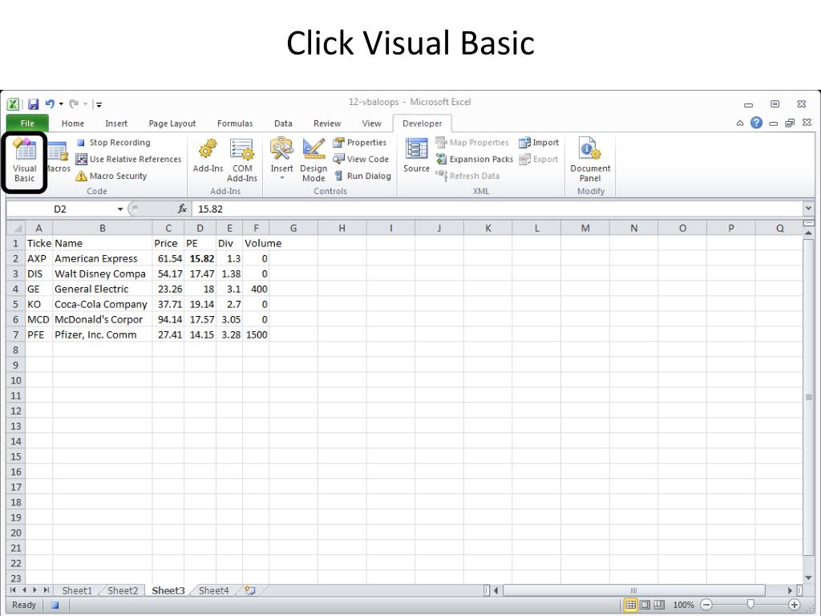Switch to Page Break Preview
821x616 pixels.
click(659, 605)
